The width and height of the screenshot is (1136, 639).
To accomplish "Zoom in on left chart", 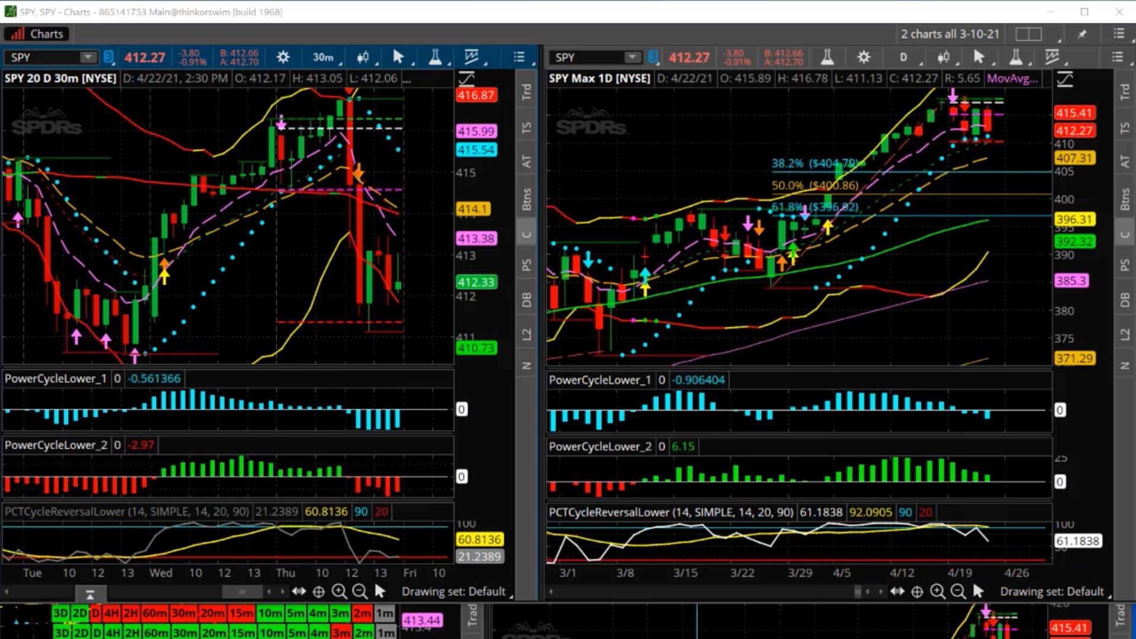I will 339,591.
